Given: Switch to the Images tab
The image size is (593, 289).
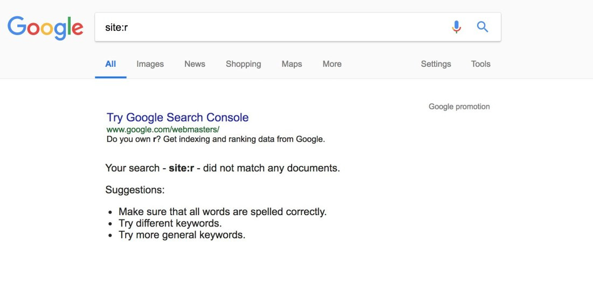Looking at the screenshot, I should point(150,64).
